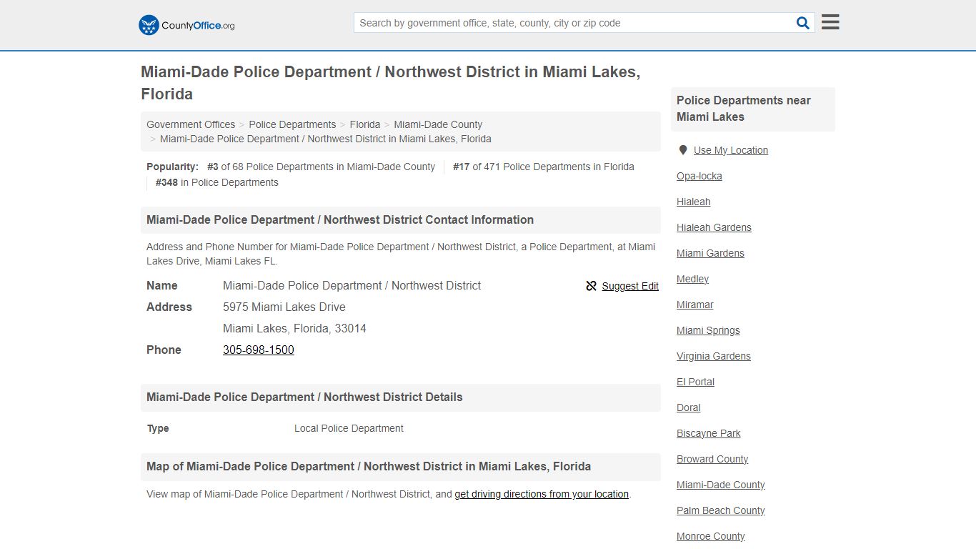The image size is (976, 549).
Task: Open Medley link
Action: pyautogui.click(x=693, y=279)
